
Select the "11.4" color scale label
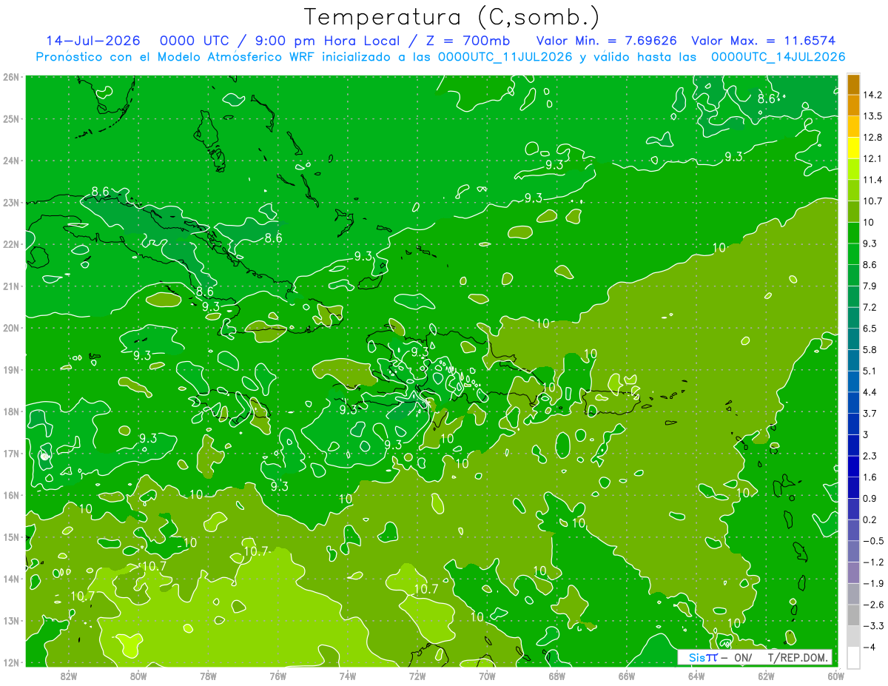[872, 180]
